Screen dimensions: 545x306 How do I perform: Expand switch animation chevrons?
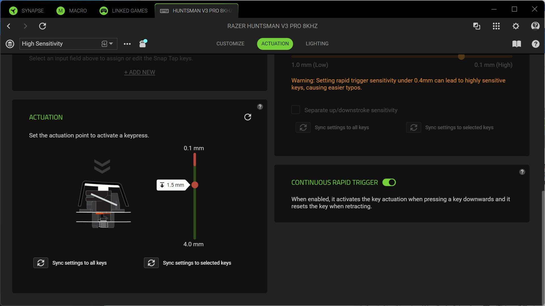(x=102, y=166)
